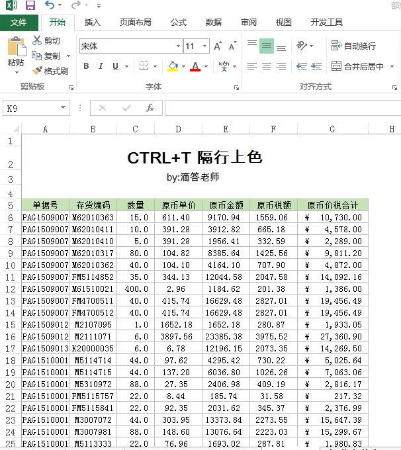
Task: Open underline style dropdown arrow
Action: click(x=126, y=67)
